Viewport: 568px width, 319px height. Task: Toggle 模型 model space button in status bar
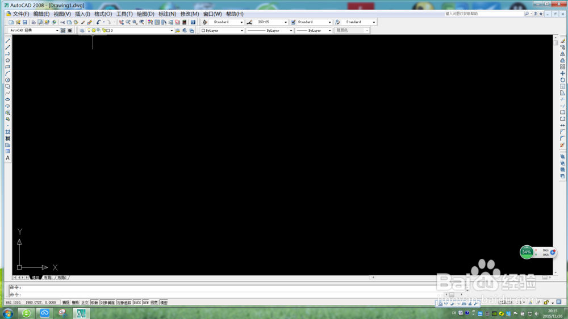pyautogui.click(x=164, y=303)
